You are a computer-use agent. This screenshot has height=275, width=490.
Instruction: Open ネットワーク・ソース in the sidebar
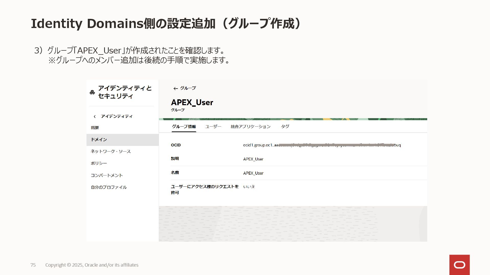pyautogui.click(x=111, y=151)
